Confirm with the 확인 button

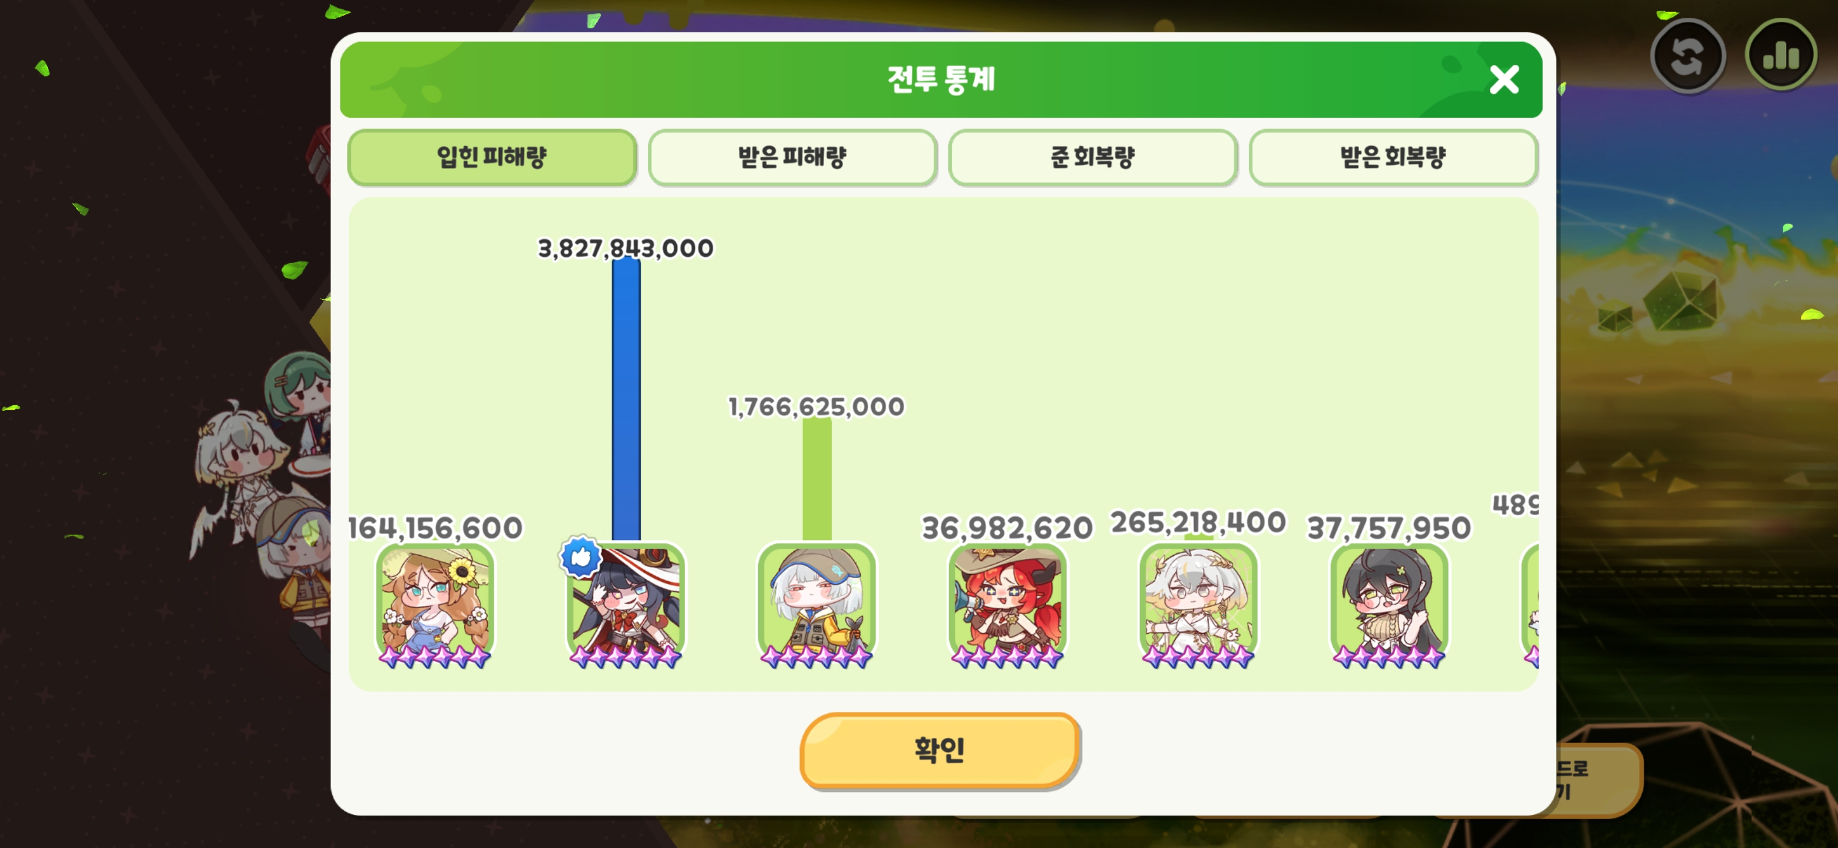point(939,750)
